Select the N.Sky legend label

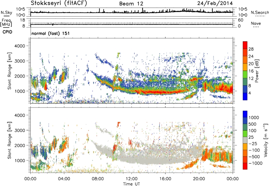[x=6, y=12]
